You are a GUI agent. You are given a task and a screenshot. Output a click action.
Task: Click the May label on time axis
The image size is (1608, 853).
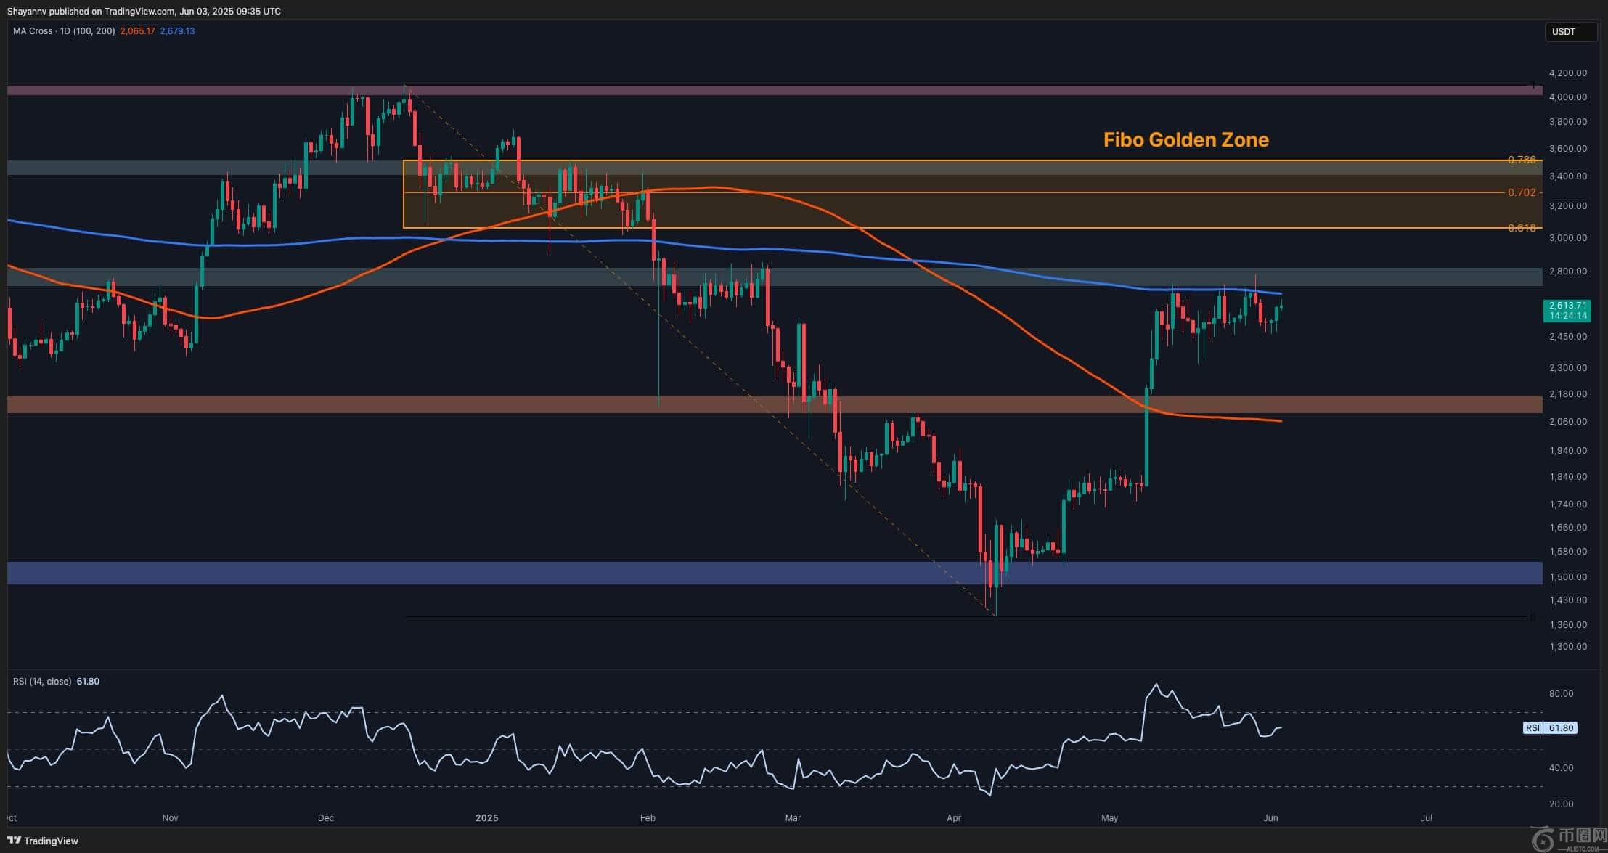1109,818
